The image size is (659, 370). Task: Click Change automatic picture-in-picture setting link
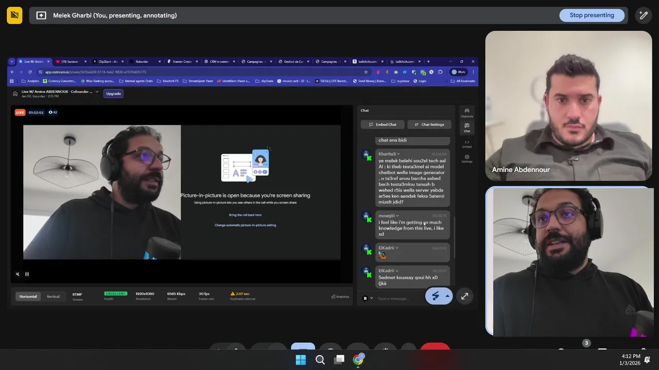pyautogui.click(x=245, y=225)
